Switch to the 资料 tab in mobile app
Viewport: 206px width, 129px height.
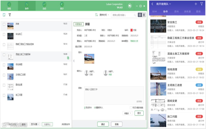(176, 12)
